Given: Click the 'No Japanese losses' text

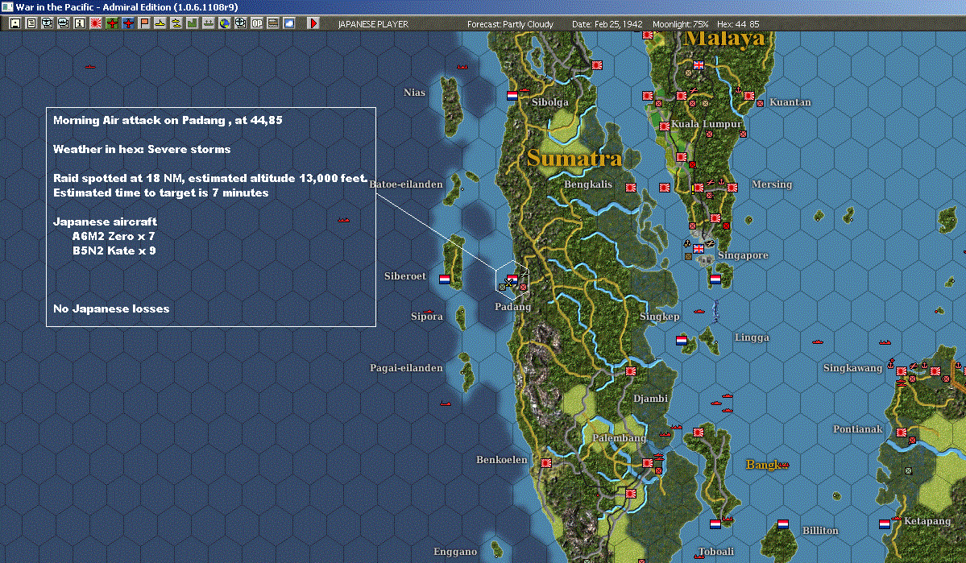Looking at the screenshot, I should tap(111, 308).
